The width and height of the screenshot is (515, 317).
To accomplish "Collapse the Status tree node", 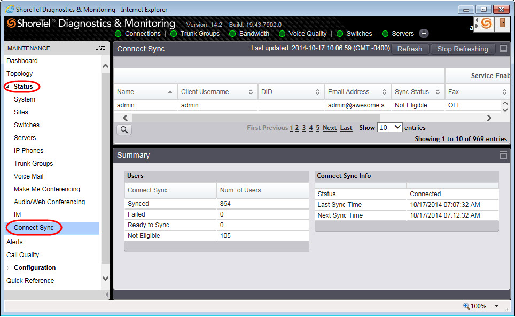I will (8, 87).
